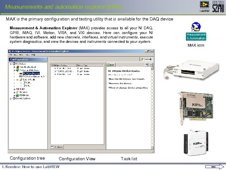
Task: Click the Show Help button
Action: [146, 59]
